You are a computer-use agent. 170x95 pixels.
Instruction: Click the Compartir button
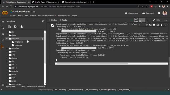point(148,13)
